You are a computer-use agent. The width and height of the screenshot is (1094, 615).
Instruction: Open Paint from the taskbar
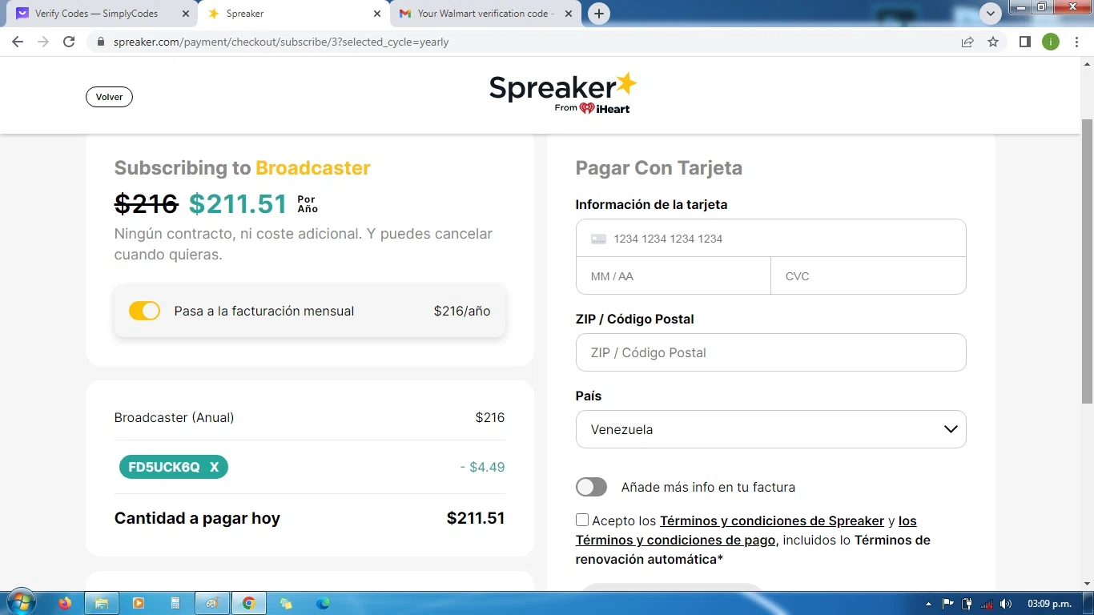pos(211,603)
